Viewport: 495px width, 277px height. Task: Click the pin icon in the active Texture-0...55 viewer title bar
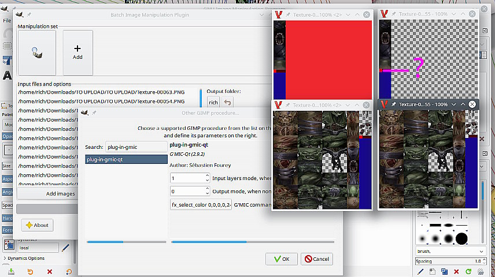[394, 104]
